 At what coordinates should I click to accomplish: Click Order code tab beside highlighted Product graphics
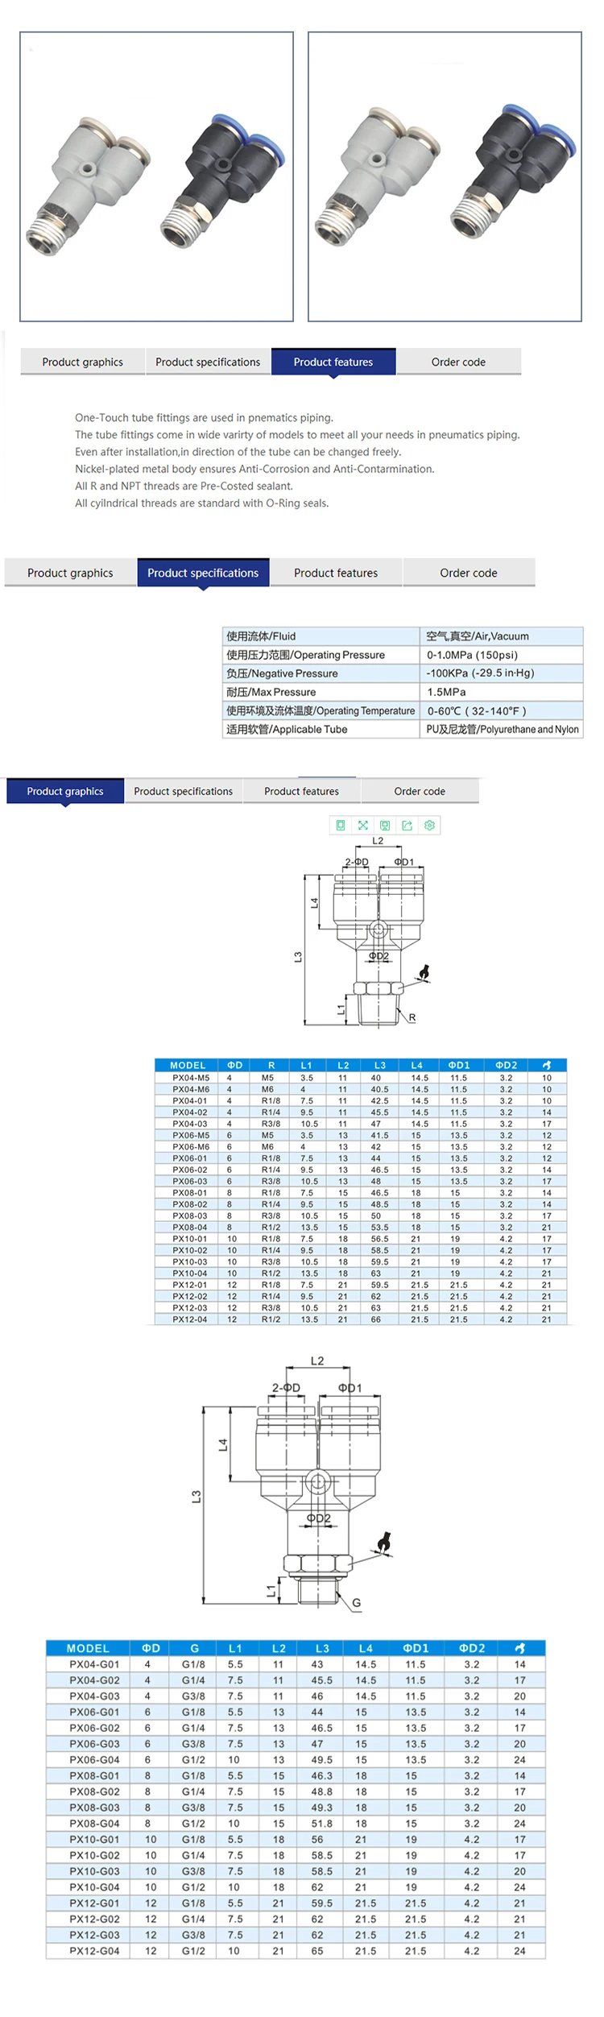(420, 791)
